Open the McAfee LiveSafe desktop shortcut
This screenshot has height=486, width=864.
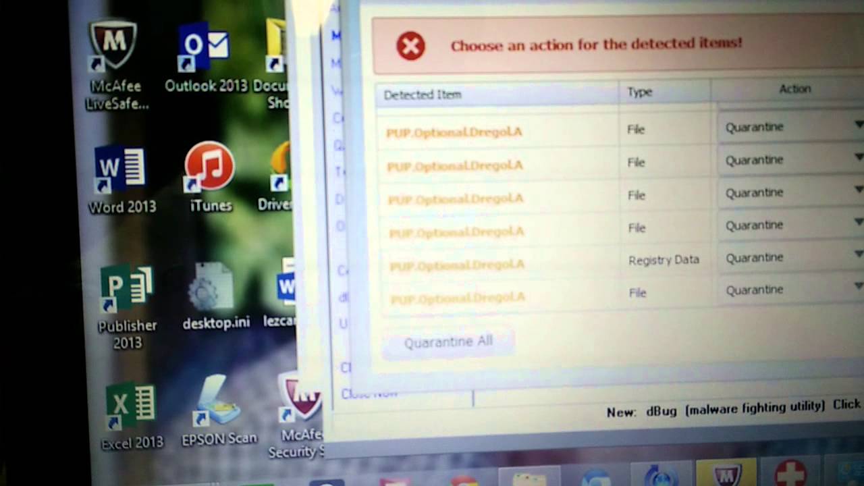(x=117, y=64)
